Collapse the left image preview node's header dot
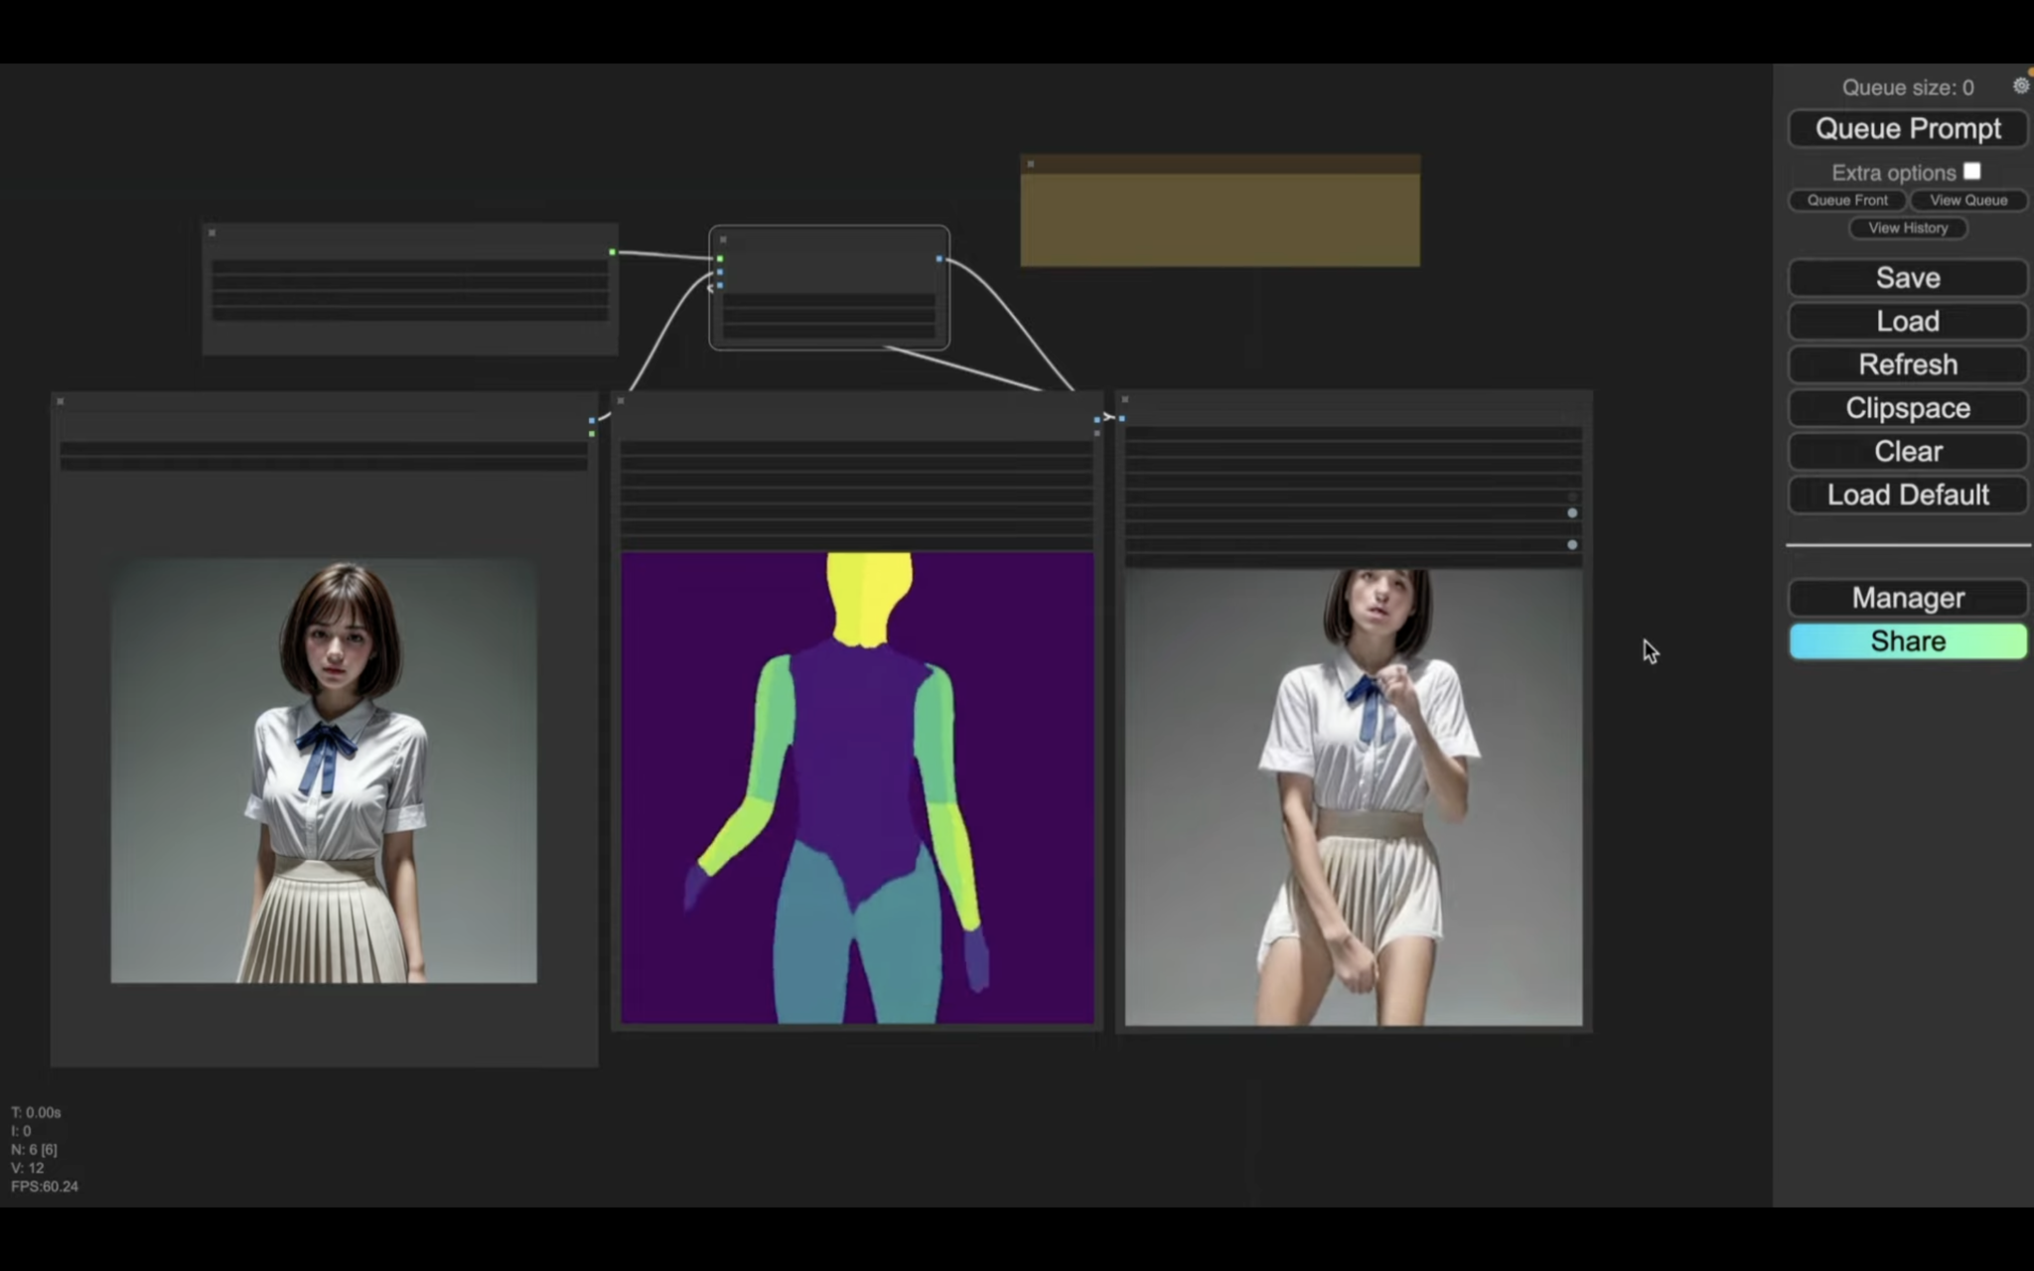Screen dimensions: 2034x1271 61,400
